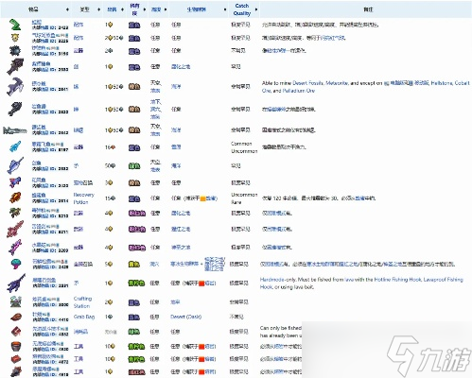Sort table by the Catch Quality arrow

(x=256, y=9)
